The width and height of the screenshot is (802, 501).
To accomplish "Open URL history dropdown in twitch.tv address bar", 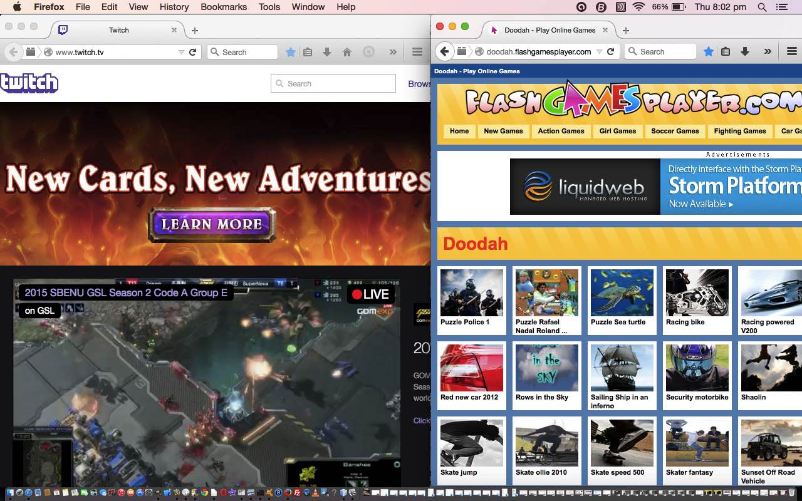I will click(x=181, y=52).
